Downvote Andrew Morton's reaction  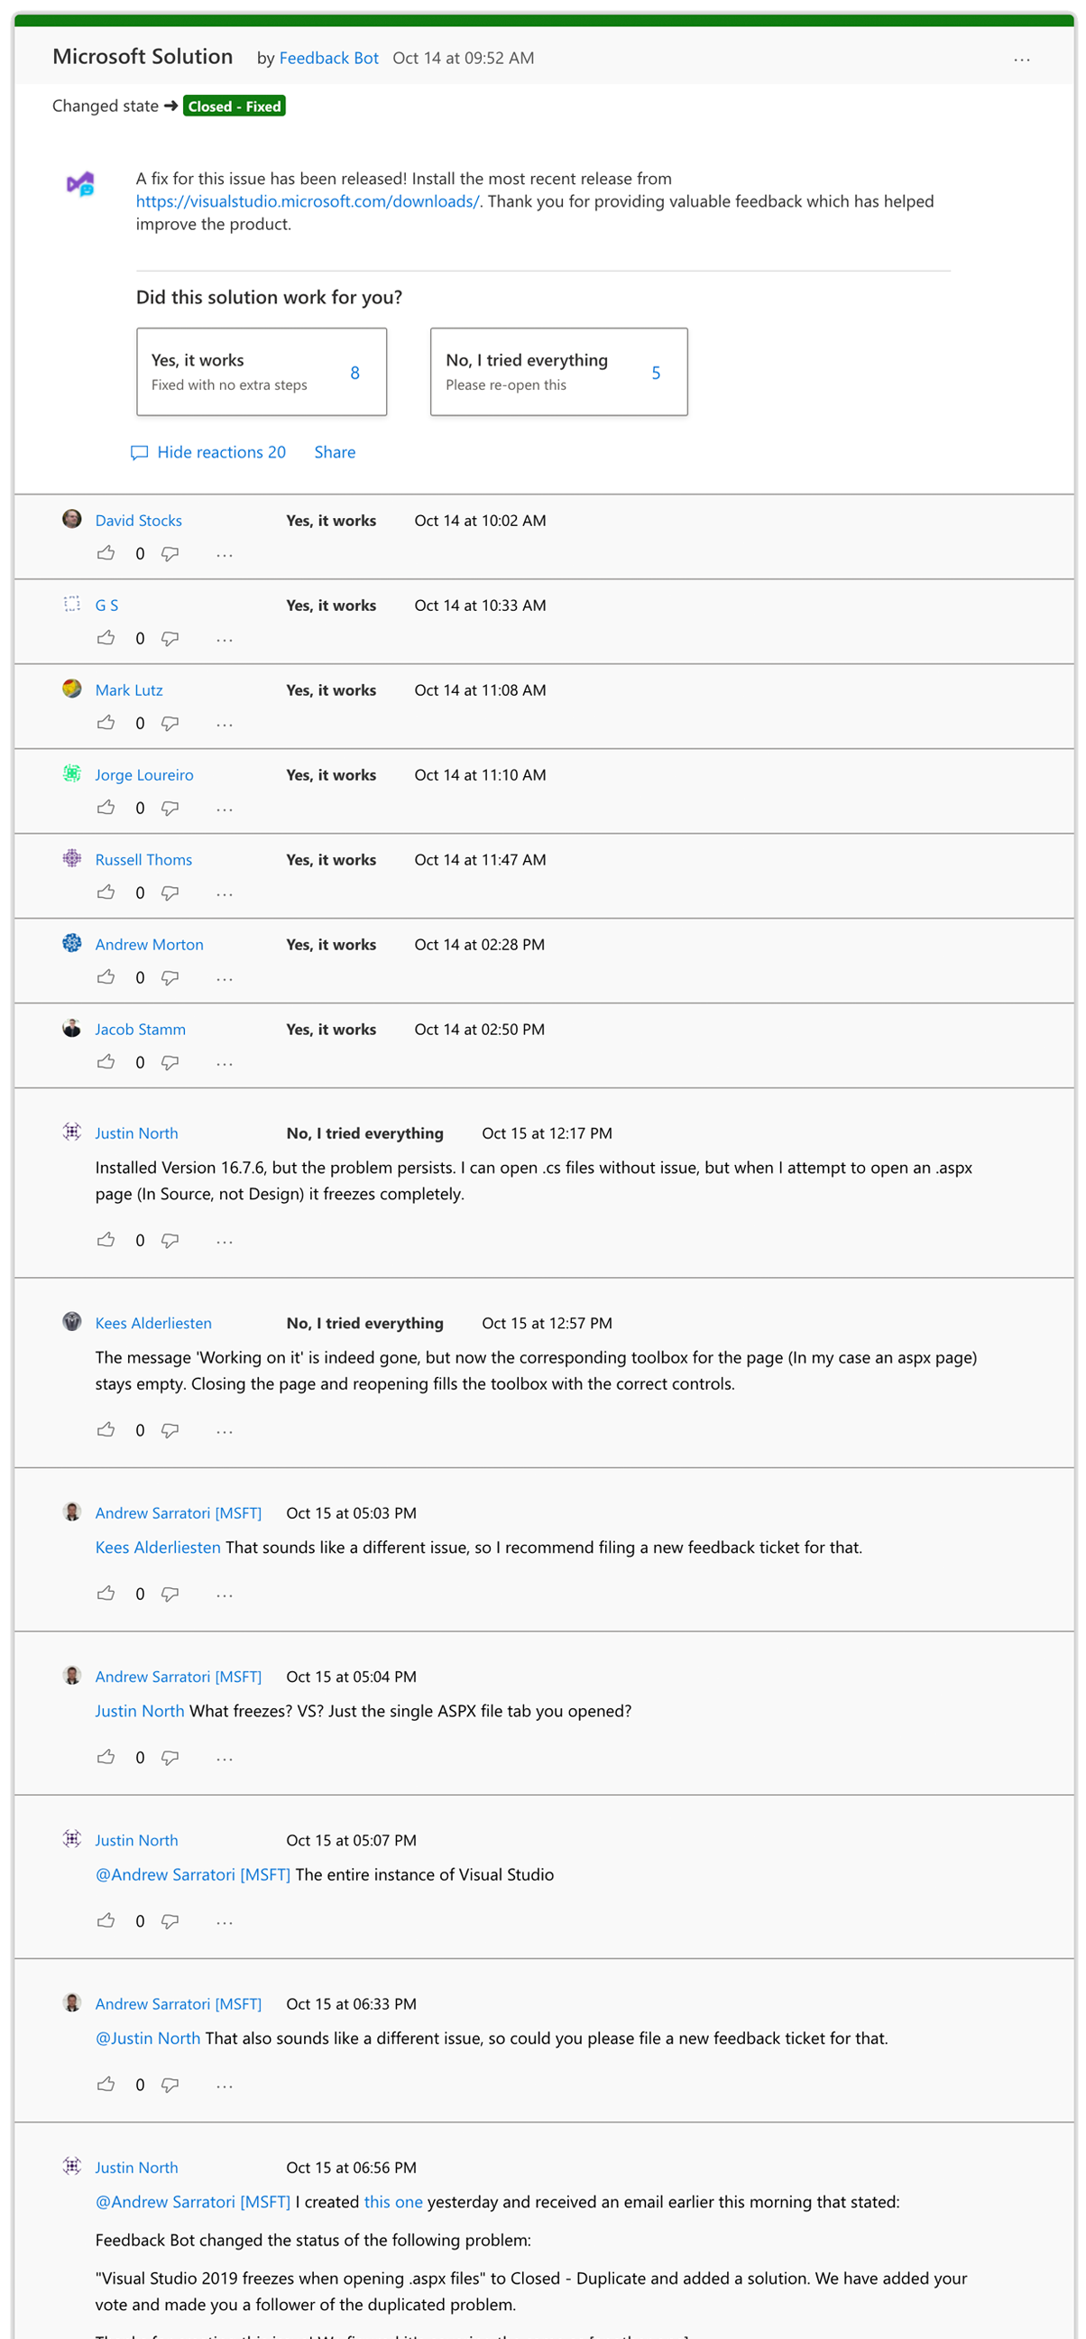(x=170, y=978)
